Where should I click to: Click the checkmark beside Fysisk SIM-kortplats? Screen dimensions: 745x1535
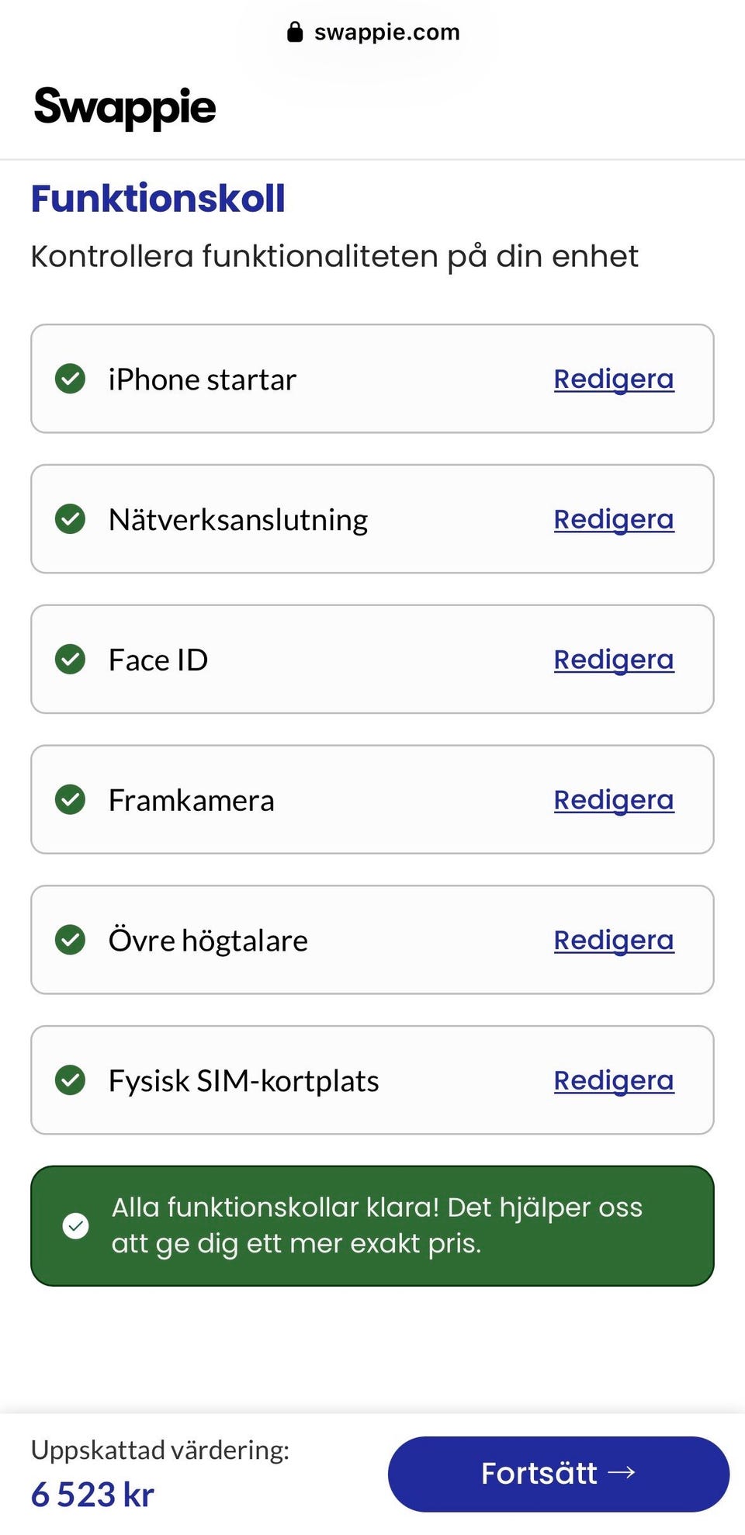click(x=70, y=1080)
